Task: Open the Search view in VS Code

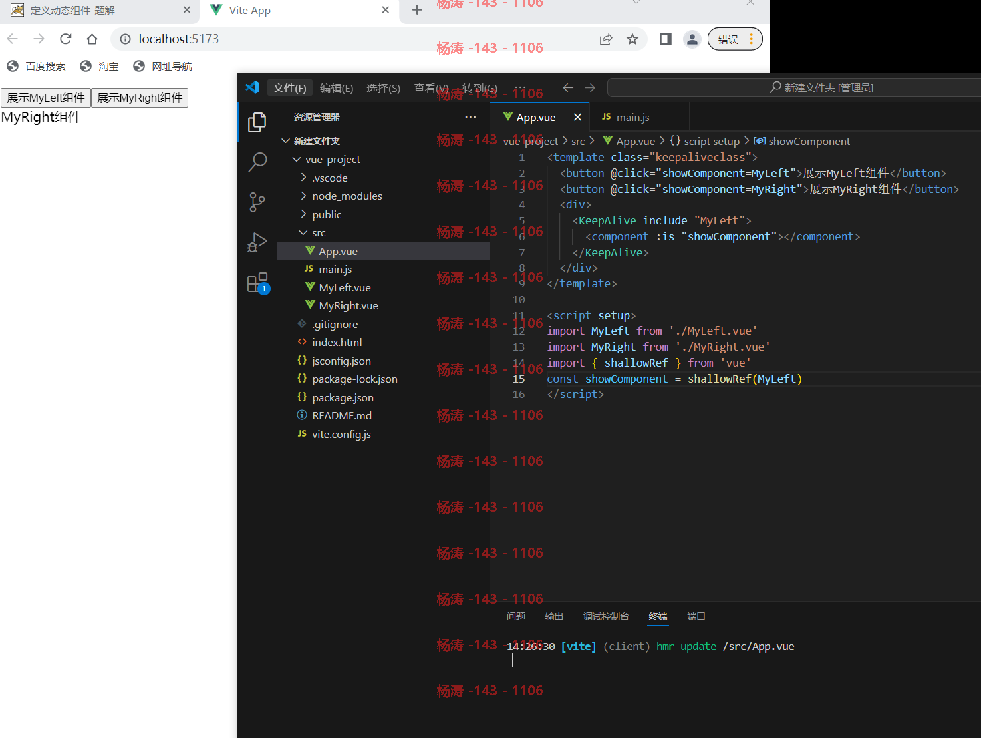Action: pos(257,162)
